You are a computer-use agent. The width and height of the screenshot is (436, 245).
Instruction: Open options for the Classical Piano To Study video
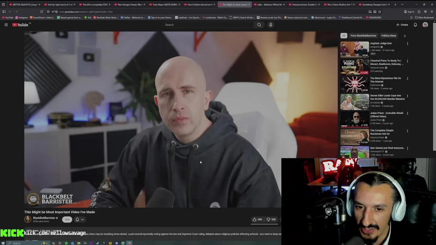[407, 61]
